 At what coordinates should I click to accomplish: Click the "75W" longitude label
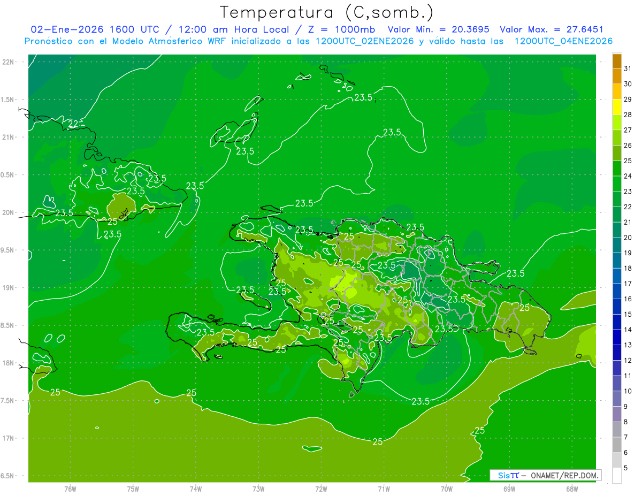[133, 489]
